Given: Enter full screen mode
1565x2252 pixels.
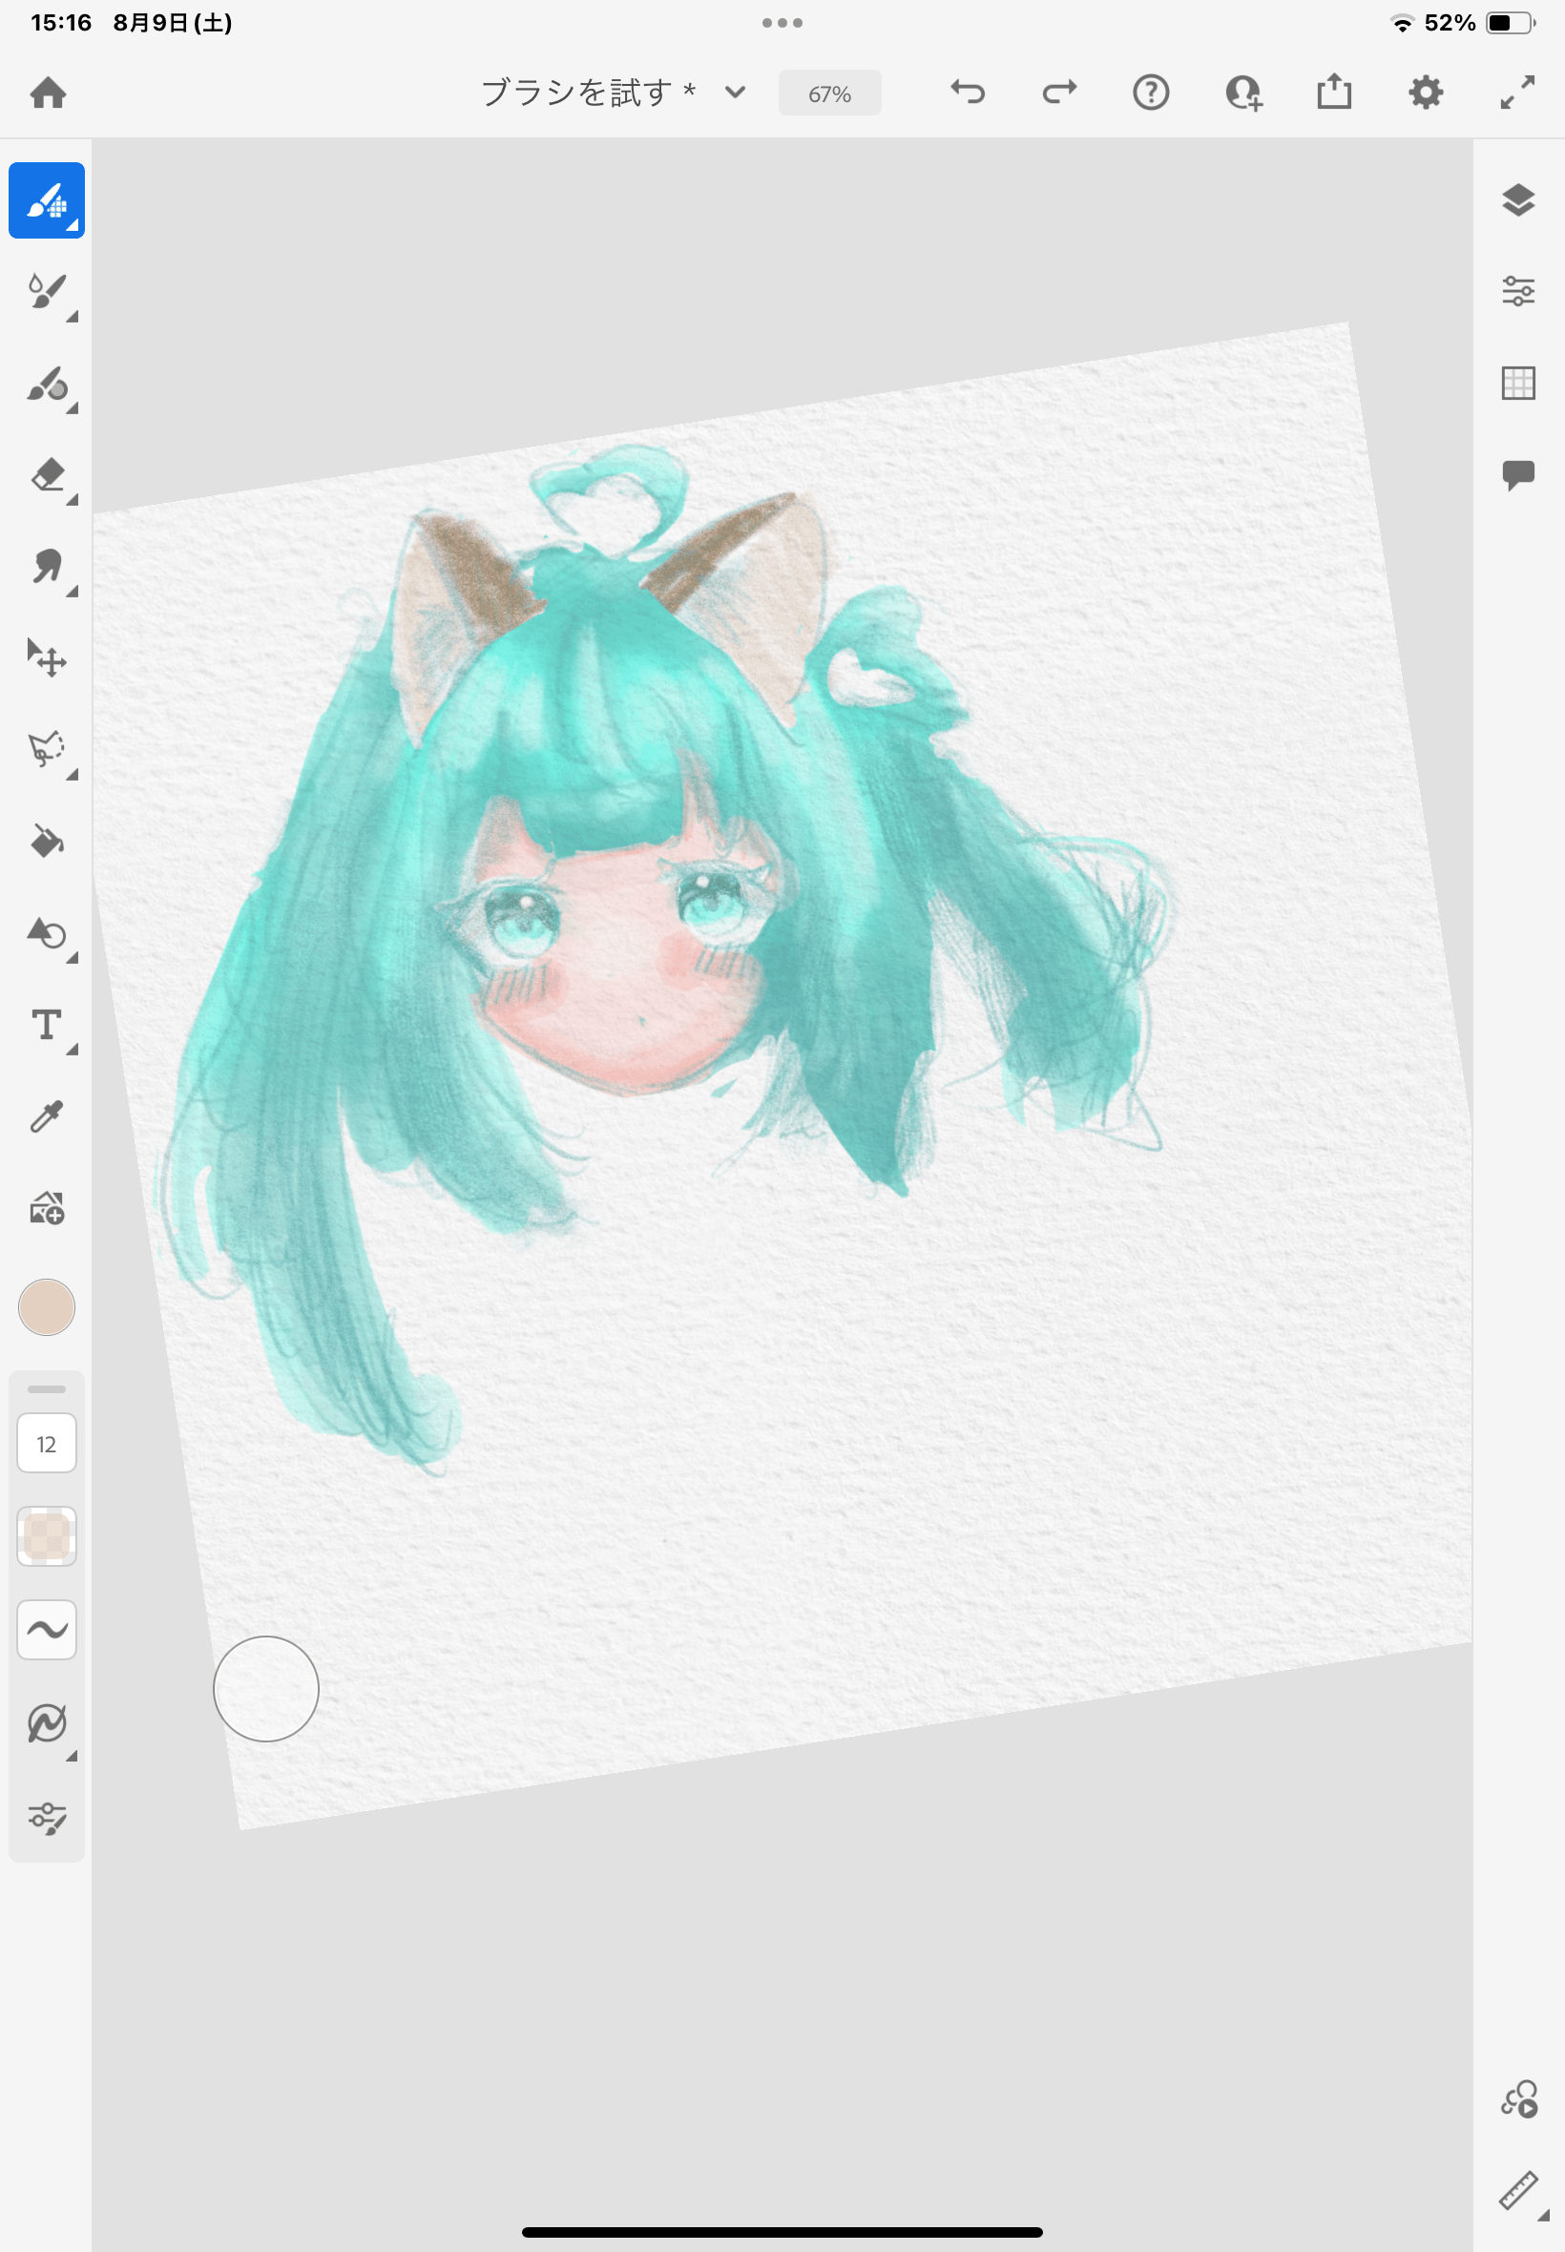Looking at the screenshot, I should 1517,94.
